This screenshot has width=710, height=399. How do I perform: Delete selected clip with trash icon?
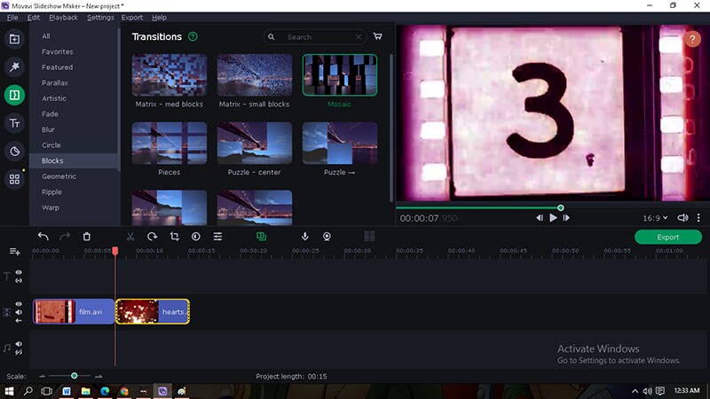click(x=86, y=236)
